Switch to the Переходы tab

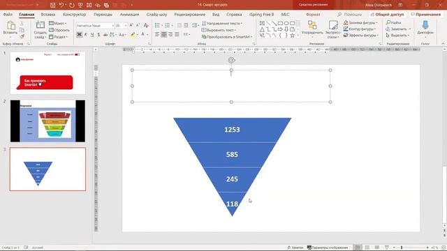[103, 14]
